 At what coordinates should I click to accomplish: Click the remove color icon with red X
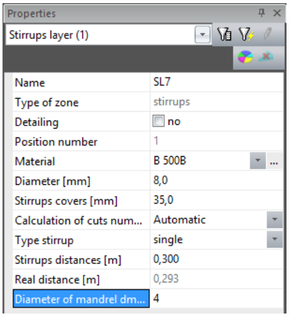[x=266, y=57]
